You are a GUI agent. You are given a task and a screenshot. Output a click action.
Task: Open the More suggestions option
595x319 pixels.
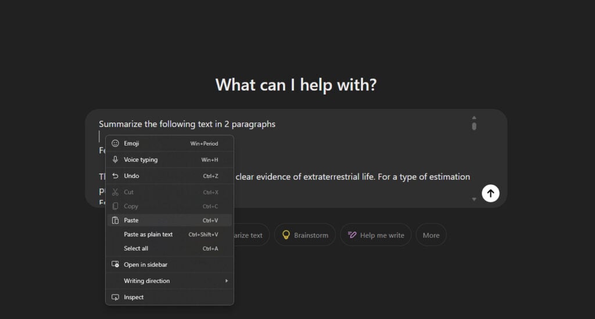pyautogui.click(x=431, y=235)
